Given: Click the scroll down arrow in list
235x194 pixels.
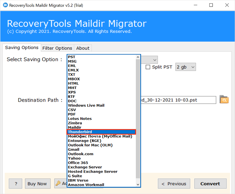Looking at the screenshot, I should tap(138, 185).
